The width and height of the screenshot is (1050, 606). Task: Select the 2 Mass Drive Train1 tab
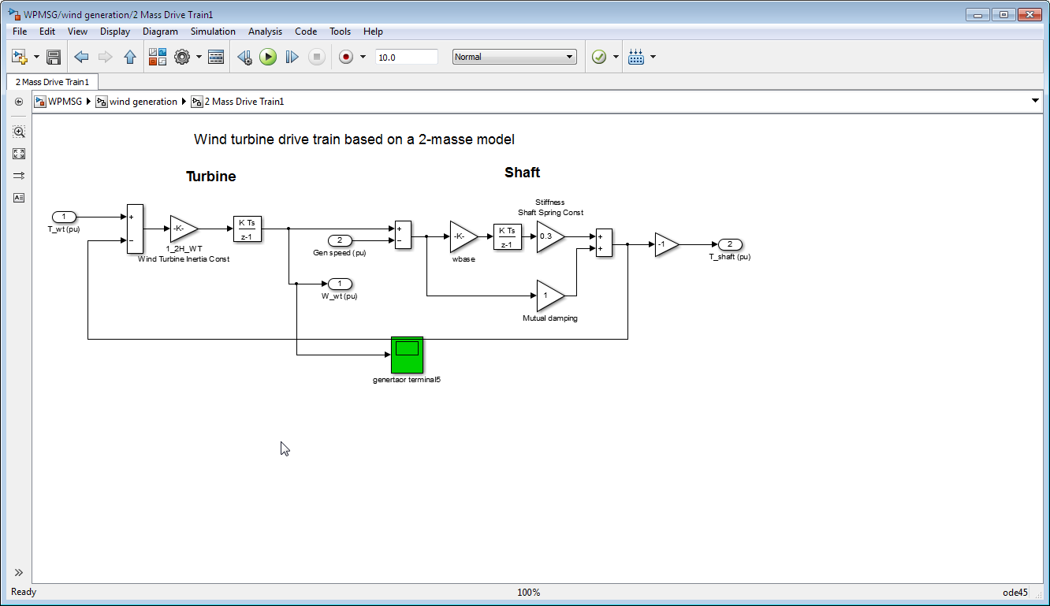point(52,82)
